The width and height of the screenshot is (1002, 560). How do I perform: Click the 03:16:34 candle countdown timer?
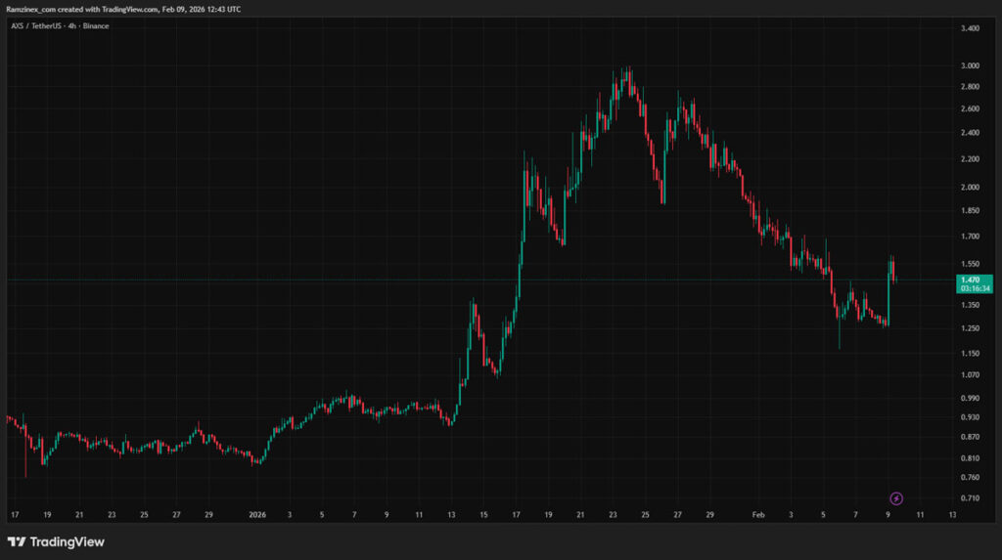pos(973,289)
